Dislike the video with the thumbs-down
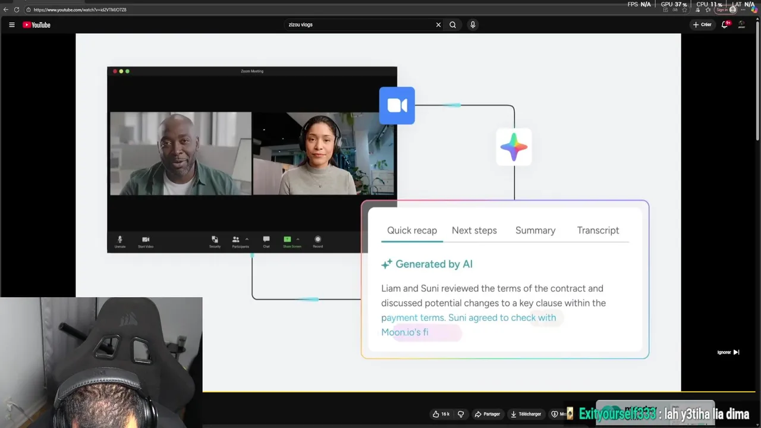 point(460,414)
